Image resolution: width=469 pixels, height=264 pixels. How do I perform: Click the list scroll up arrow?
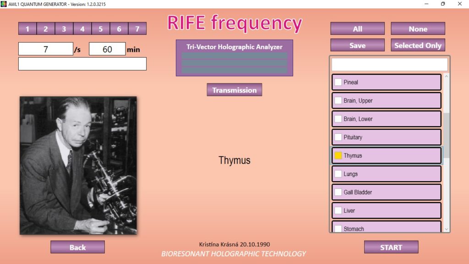(447, 76)
